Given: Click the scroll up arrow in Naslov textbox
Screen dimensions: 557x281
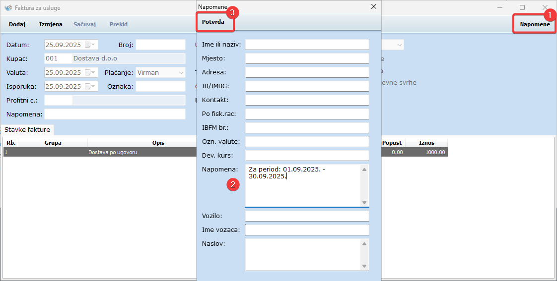Looking at the screenshot, I should [364, 244].
